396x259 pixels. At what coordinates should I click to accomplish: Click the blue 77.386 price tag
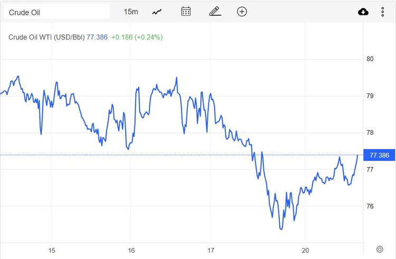pos(380,155)
